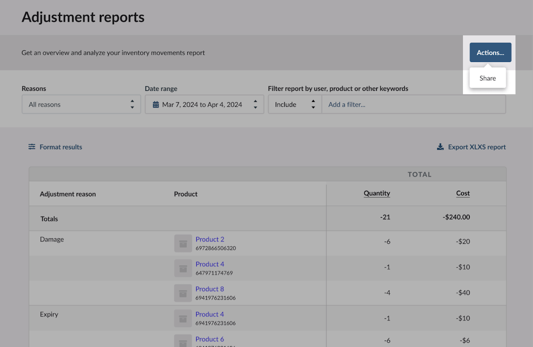This screenshot has width=533, height=347.
Task: Click the Product 6 placeholder thumbnail icon
Action: (183, 341)
